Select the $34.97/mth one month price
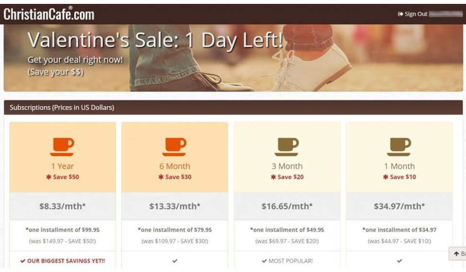This screenshot has width=466, height=272. coord(399,206)
